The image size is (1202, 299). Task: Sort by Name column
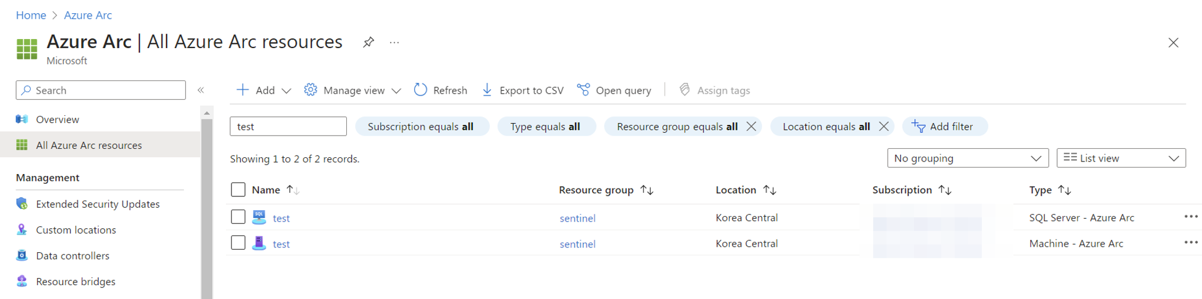(x=275, y=190)
